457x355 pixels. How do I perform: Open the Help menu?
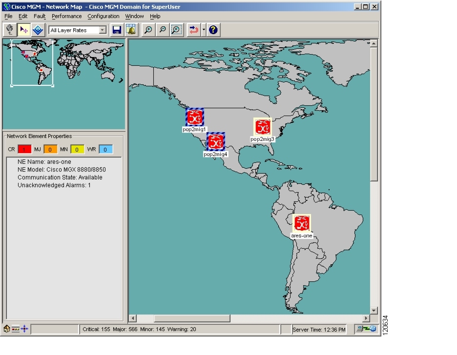tap(155, 16)
